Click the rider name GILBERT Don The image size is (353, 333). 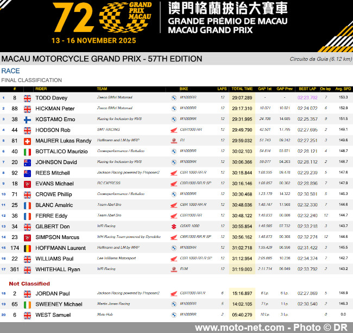click(x=53, y=227)
